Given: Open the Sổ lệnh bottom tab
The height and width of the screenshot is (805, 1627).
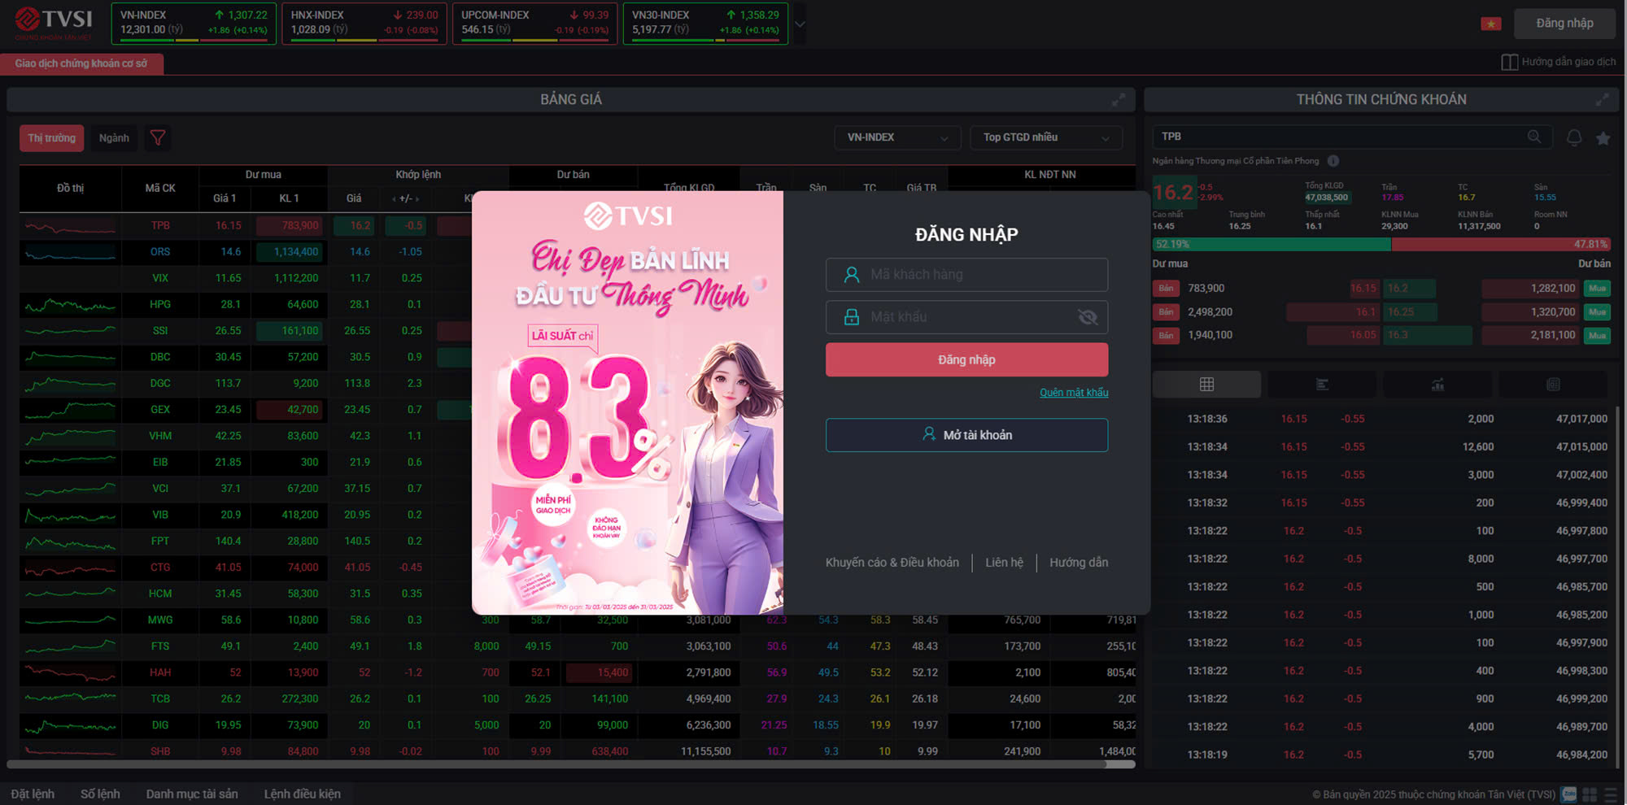Looking at the screenshot, I should point(100,794).
